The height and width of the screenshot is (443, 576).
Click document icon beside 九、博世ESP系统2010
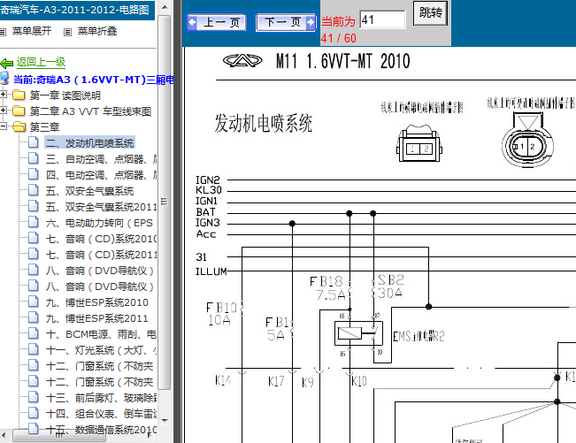[x=33, y=302]
